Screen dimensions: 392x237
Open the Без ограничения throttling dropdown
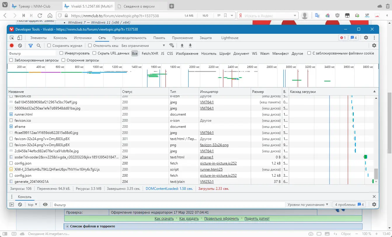(143, 46)
